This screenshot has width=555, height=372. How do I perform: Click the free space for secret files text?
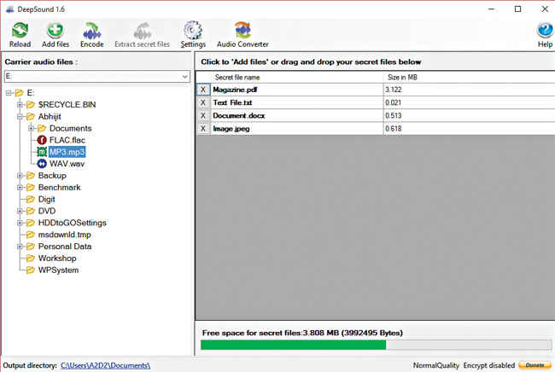[302, 333]
